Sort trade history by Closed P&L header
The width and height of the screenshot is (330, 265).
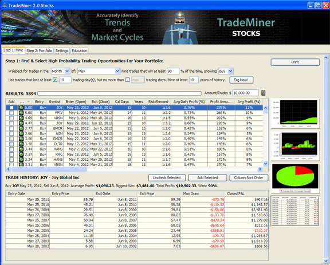point(246,193)
